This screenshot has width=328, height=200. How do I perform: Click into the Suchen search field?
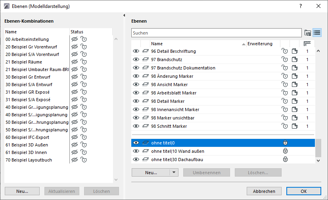coord(216,33)
